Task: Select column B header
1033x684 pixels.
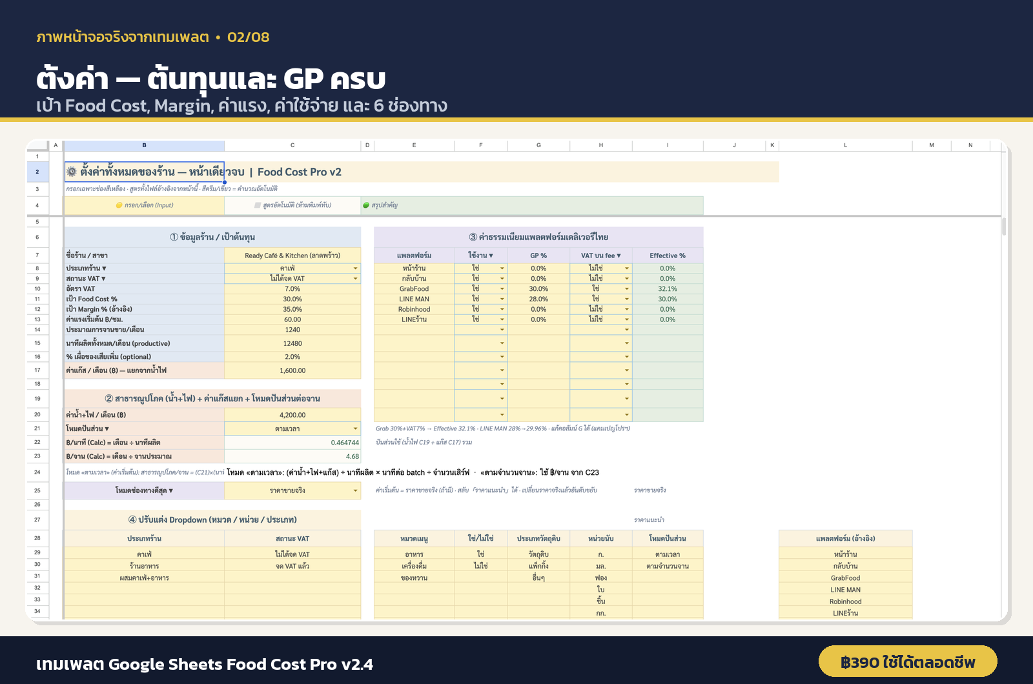Action: [x=144, y=145]
